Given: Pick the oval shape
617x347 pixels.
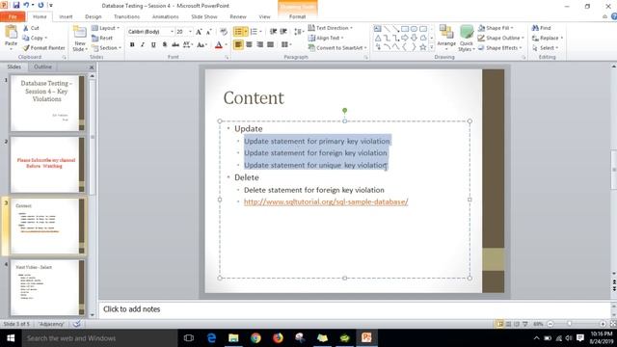Looking at the screenshot, I should (414, 29).
